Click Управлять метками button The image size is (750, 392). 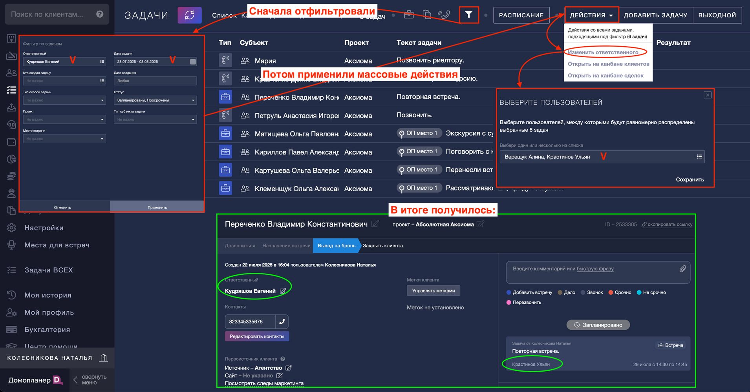pyautogui.click(x=434, y=290)
